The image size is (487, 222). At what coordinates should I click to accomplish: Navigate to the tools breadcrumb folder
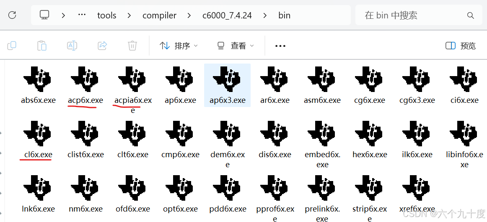106,15
